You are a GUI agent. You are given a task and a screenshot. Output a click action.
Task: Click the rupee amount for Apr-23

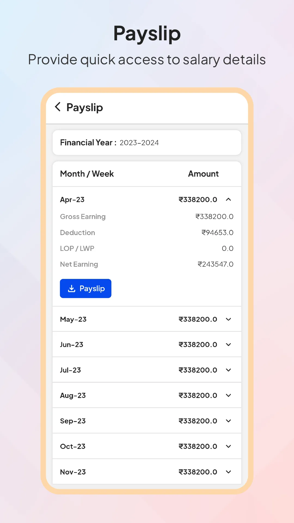(198, 199)
